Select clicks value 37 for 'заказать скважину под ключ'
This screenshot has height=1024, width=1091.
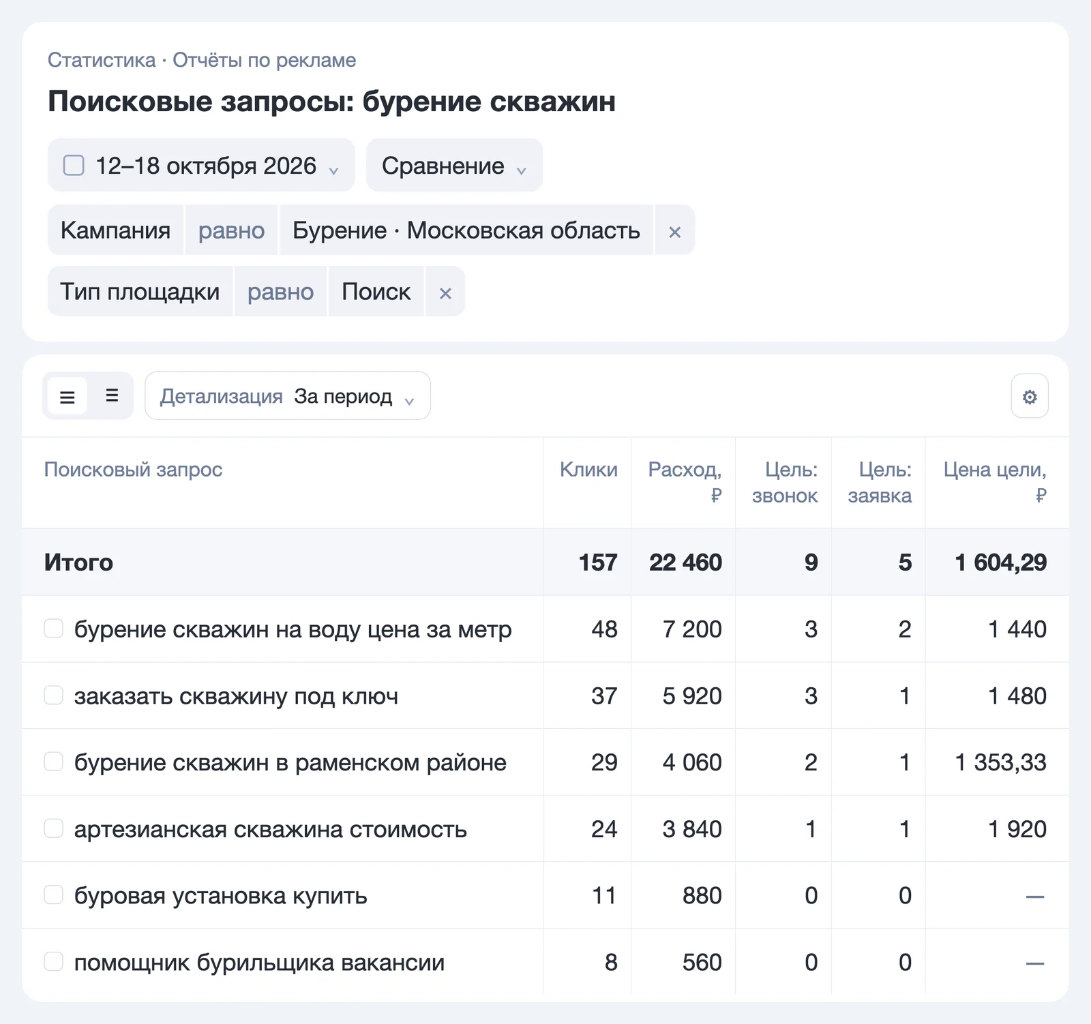click(x=604, y=695)
